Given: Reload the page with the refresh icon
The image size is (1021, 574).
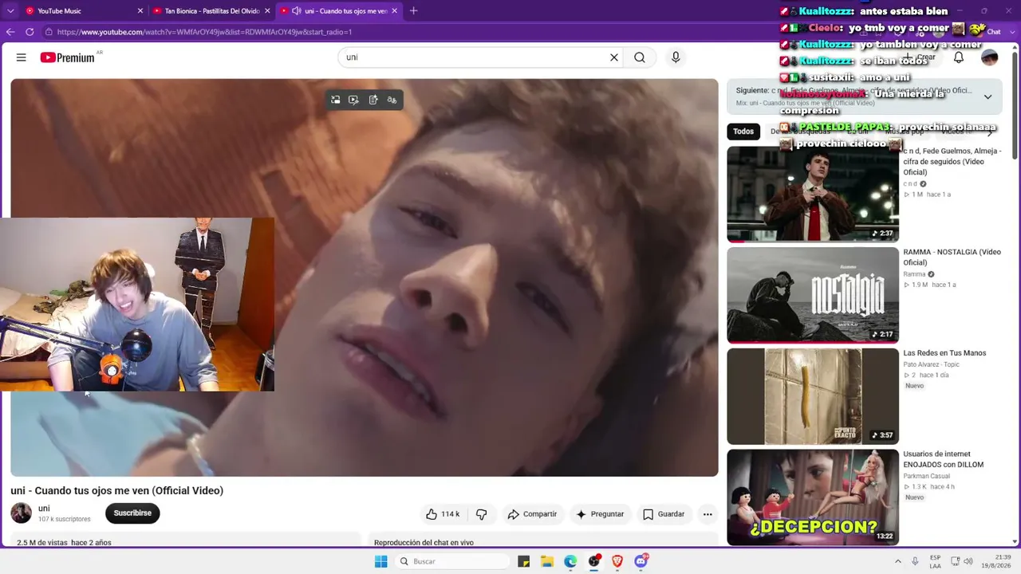Looking at the screenshot, I should pos(30,32).
